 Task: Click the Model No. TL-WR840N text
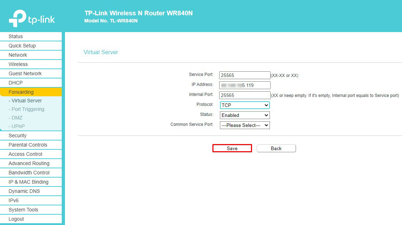111,21
